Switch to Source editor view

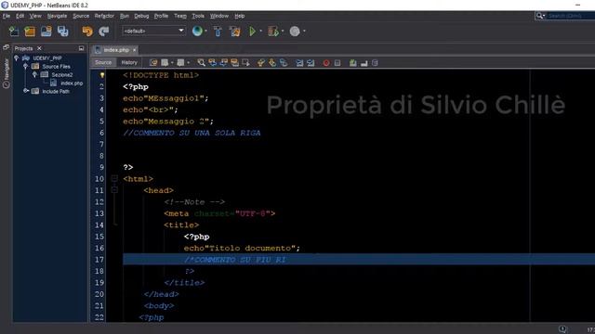(103, 62)
